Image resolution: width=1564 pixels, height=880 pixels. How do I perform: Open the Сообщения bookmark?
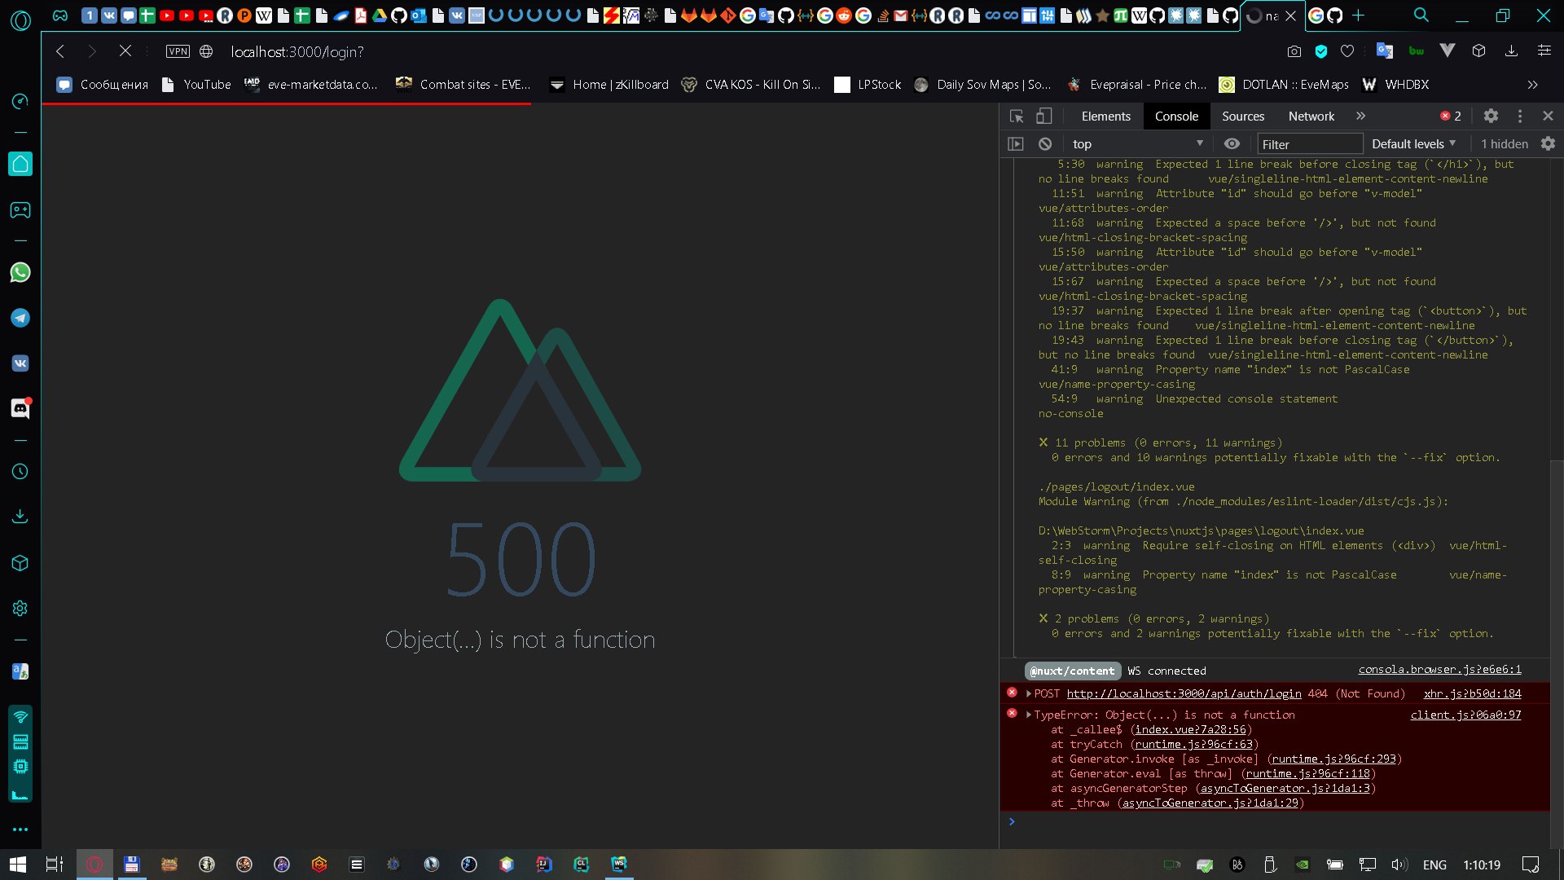tap(103, 85)
